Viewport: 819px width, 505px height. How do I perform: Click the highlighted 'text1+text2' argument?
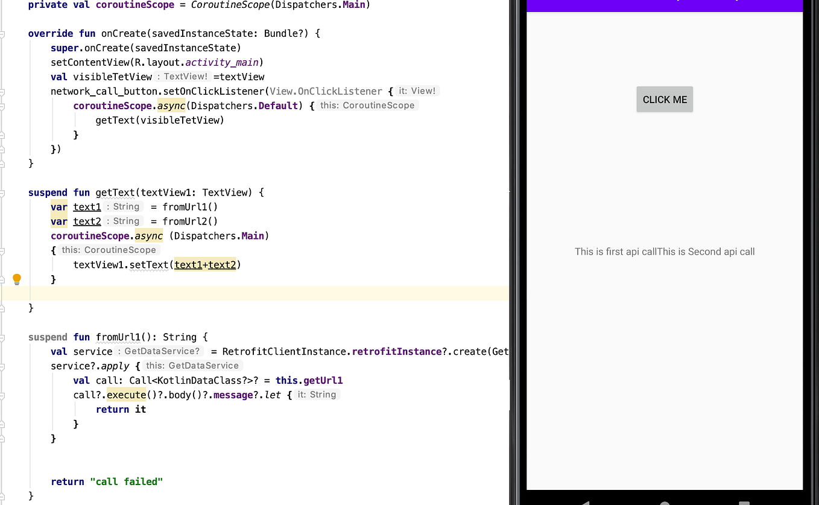click(206, 264)
